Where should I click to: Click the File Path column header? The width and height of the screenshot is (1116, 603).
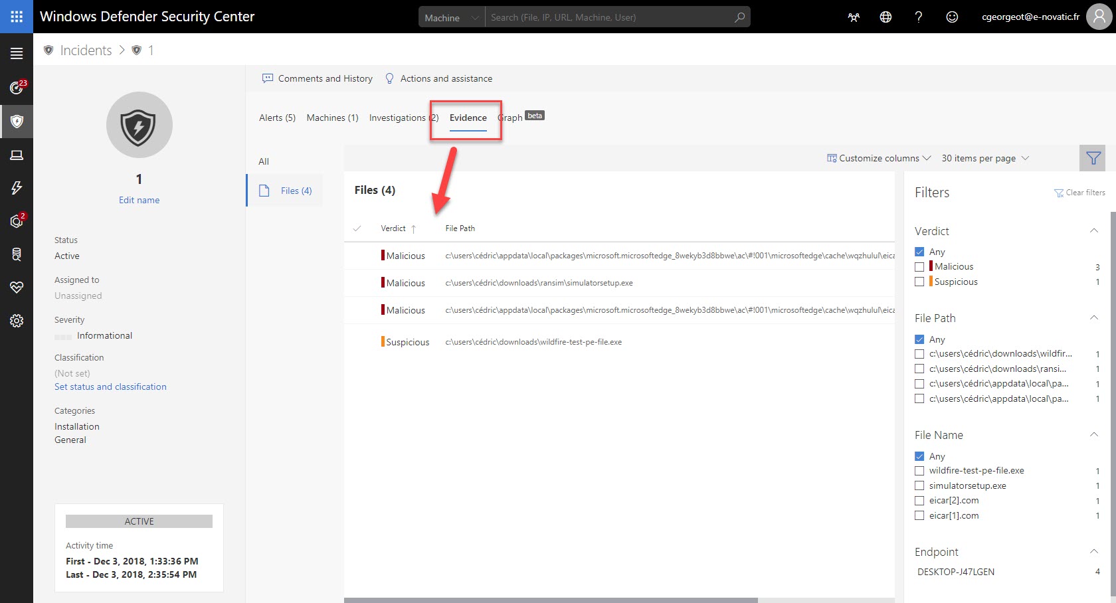[x=460, y=228]
